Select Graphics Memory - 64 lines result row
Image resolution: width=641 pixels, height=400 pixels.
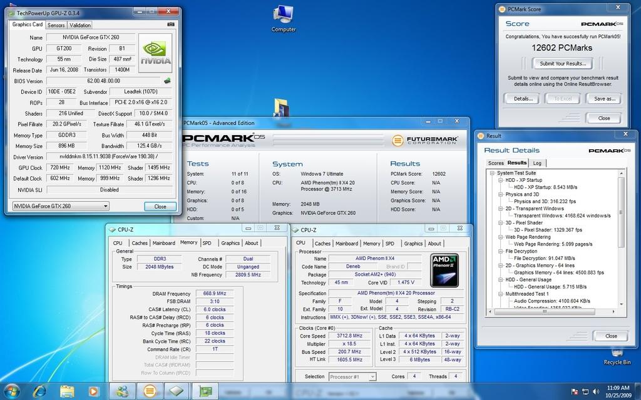click(559, 272)
